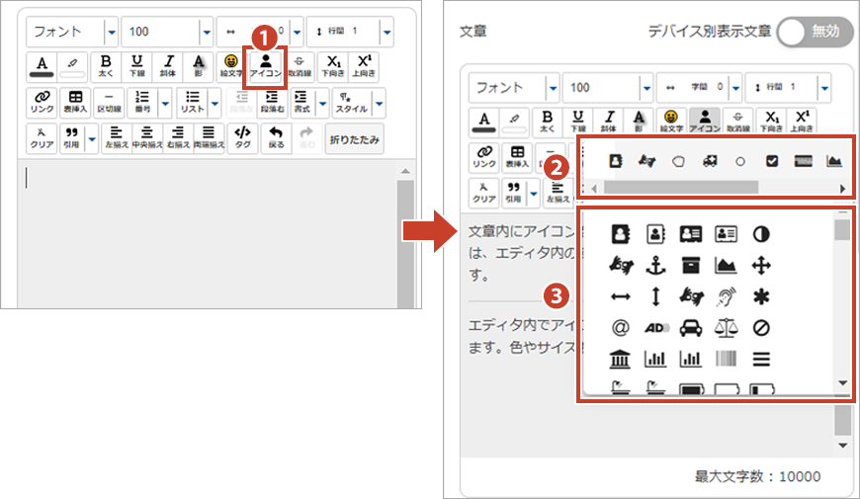Click the タグ code button in left editor
Viewport: 860px width, 499px height.
point(241,137)
